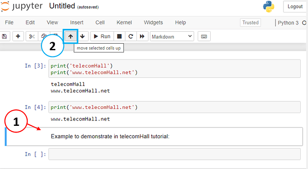Screen dimensions: 308x169
Task: Open the Help menu
Action: click(180, 23)
